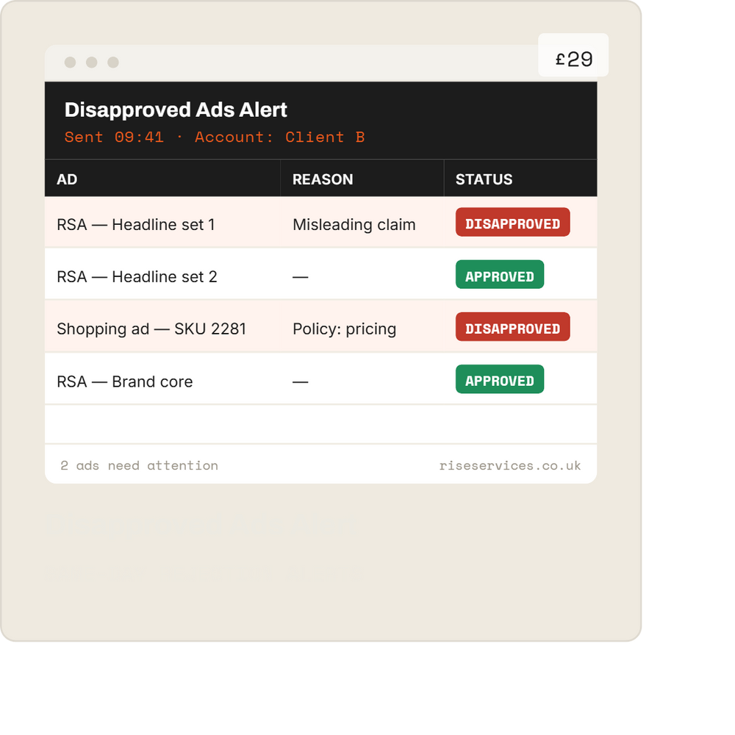Select the REASON column header

coord(323,179)
